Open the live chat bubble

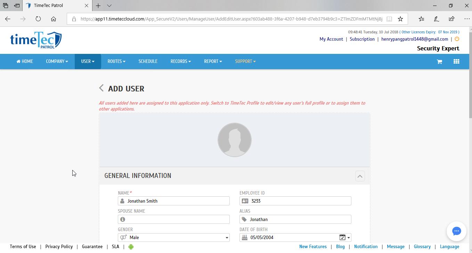click(456, 231)
